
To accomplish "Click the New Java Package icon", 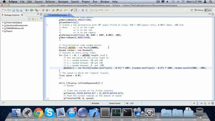I will click(x=43, y=10).
